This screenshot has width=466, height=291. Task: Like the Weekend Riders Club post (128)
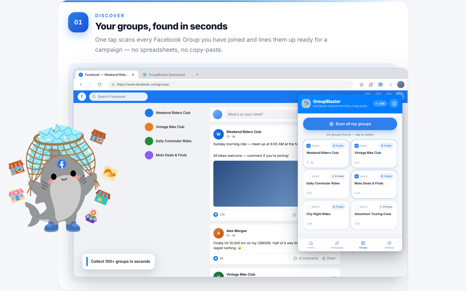(216, 215)
